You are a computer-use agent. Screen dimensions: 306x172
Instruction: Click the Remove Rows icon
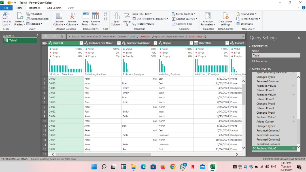pos(95,16)
